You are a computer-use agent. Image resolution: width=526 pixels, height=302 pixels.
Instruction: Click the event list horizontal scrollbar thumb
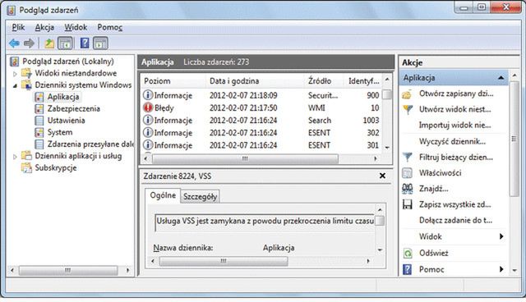point(245,158)
